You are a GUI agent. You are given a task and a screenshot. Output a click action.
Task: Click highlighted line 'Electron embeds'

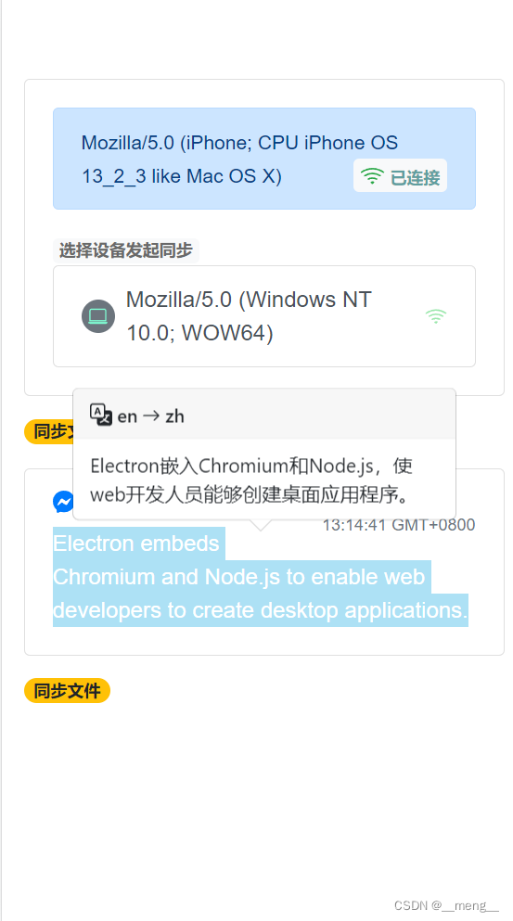[x=136, y=544]
